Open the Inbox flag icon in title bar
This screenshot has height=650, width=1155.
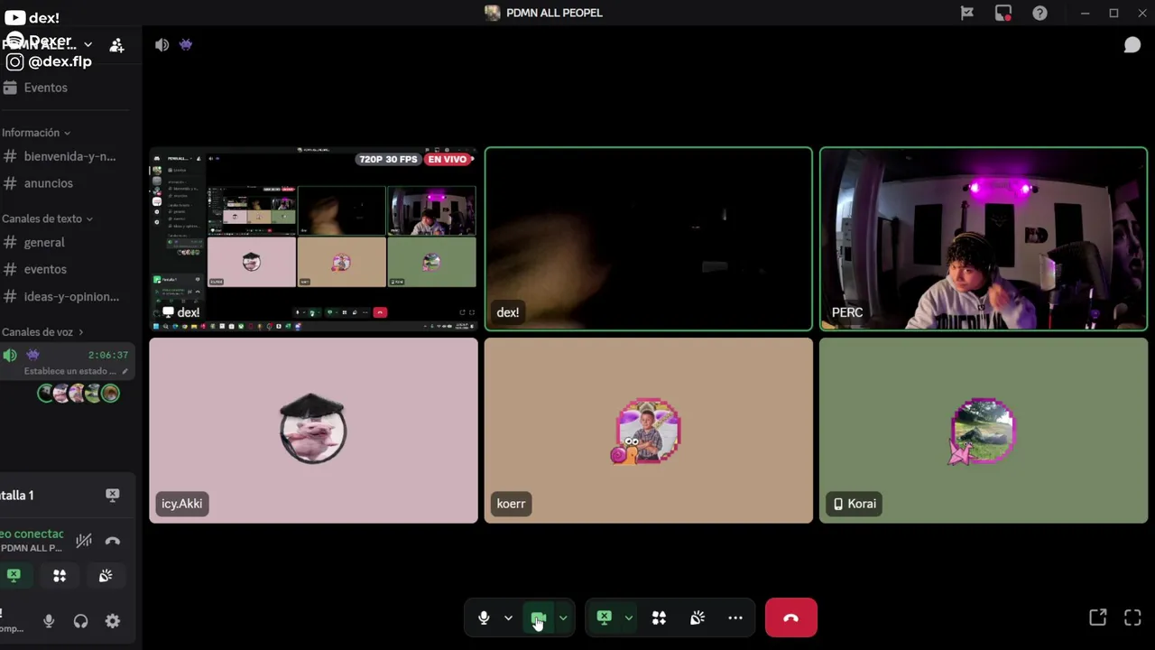pyautogui.click(x=967, y=13)
